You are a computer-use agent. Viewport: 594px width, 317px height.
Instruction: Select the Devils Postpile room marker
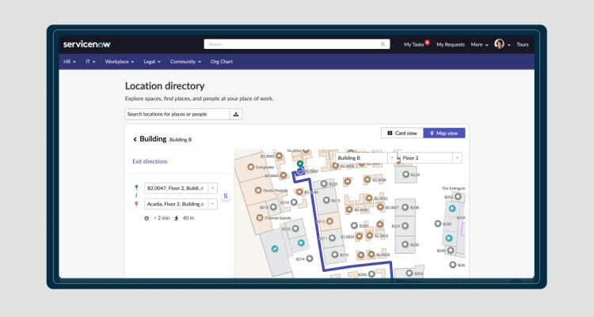[x=257, y=192]
